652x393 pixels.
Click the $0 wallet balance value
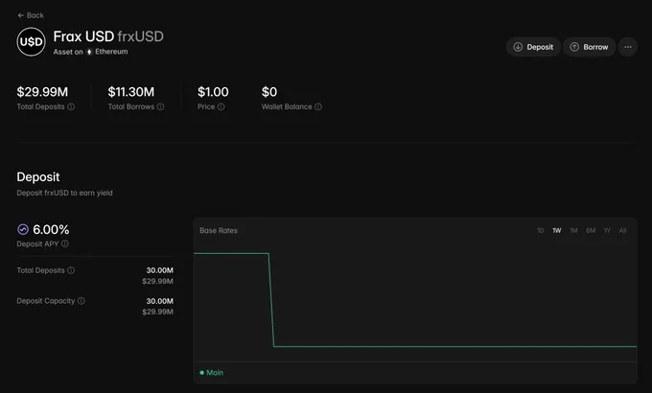click(x=269, y=92)
